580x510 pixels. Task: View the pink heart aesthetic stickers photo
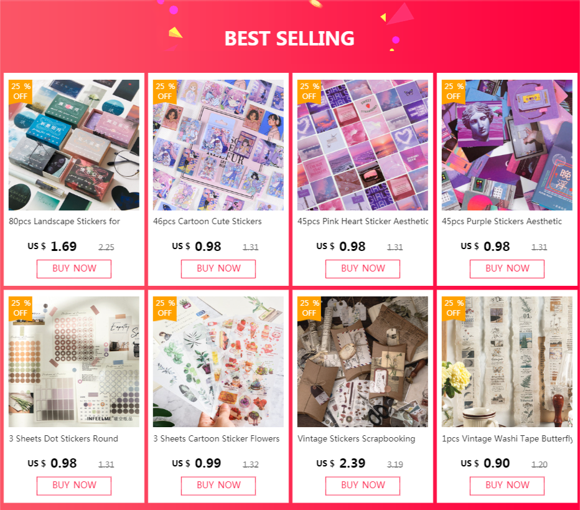point(362,145)
